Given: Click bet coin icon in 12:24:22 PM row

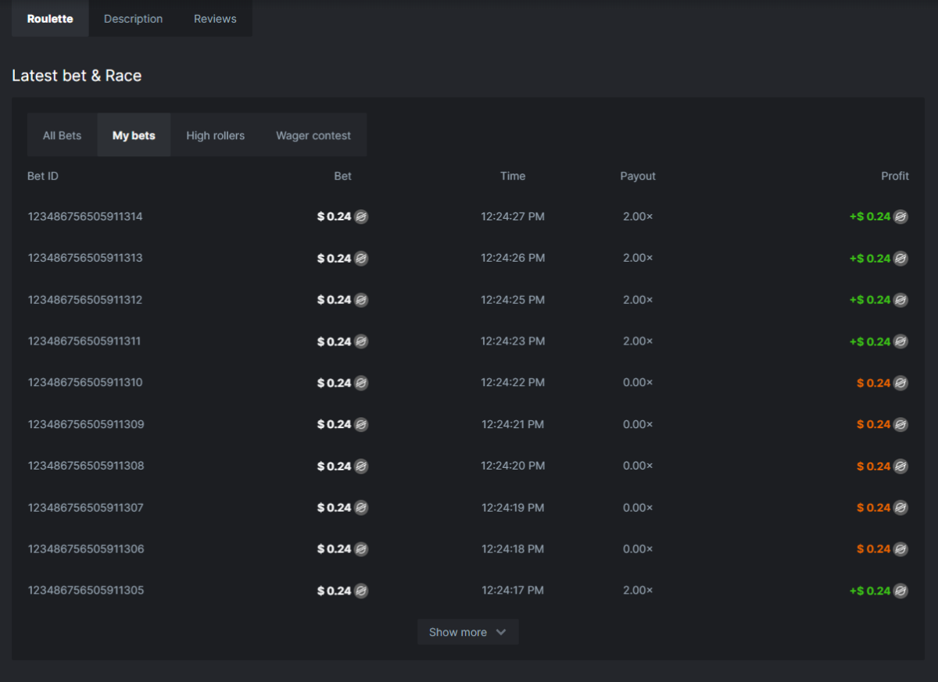Looking at the screenshot, I should pyautogui.click(x=361, y=383).
